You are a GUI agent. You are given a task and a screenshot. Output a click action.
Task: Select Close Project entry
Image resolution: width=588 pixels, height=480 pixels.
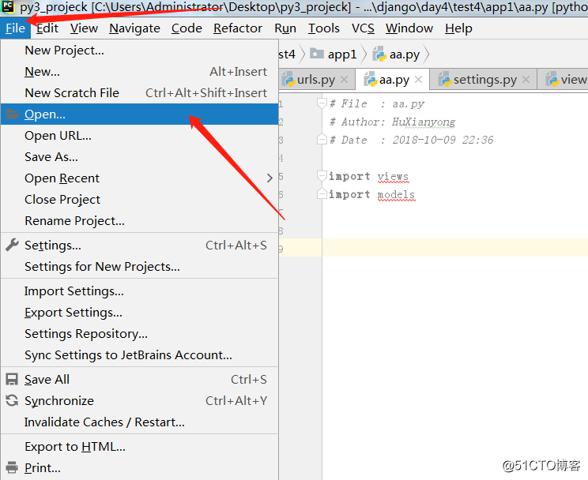pos(140,200)
